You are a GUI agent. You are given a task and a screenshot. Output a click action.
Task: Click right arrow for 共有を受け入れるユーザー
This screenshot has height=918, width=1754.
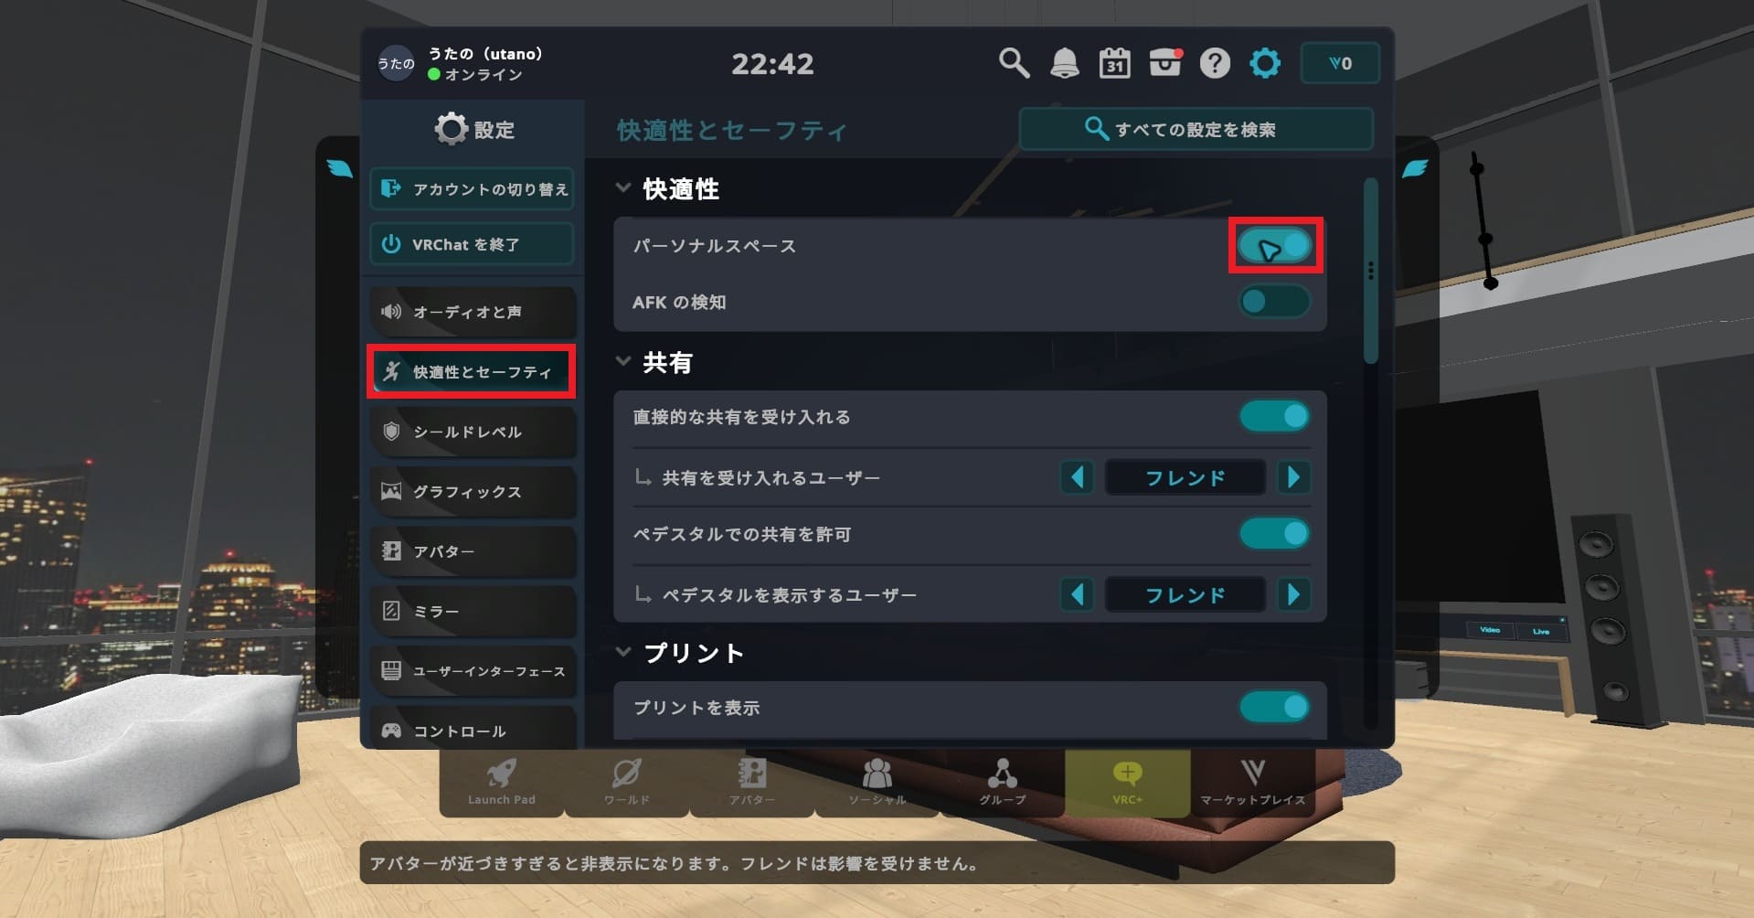pyautogui.click(x=1293, y=476)
